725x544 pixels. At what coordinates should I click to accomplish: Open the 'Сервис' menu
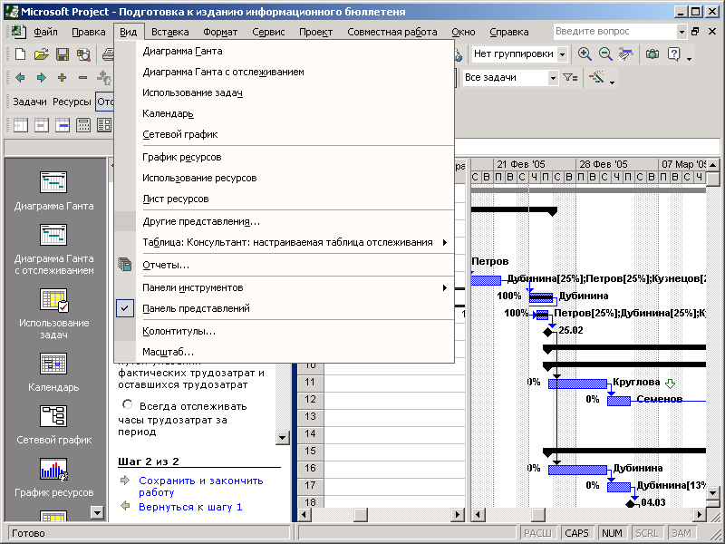click(x=268, y=32)
